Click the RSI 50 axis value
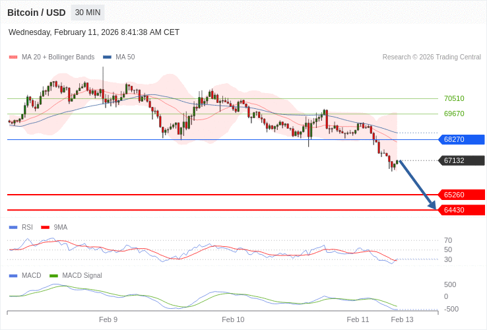Viewport: 487px width, 330px height. [x=448, y=250]
